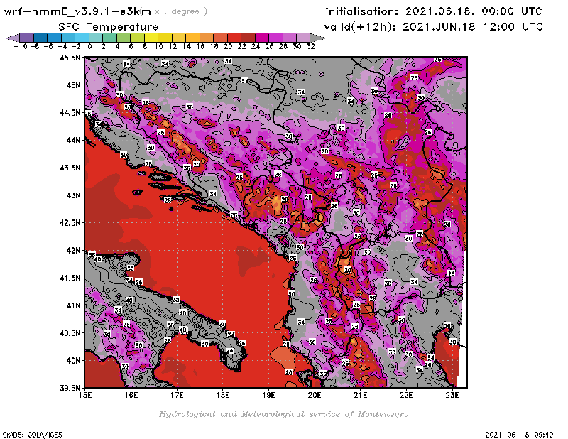Click the magenta legend swatch between 24 and 26
The height and width of the screenshot is (439, 568).
coord(262,38)
